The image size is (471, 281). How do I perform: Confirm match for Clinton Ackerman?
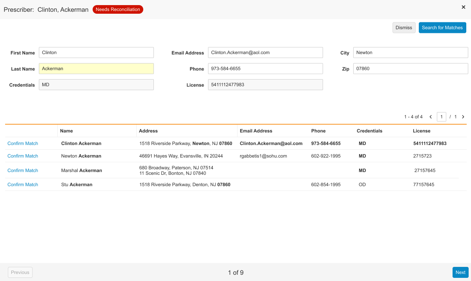point(23,143)
